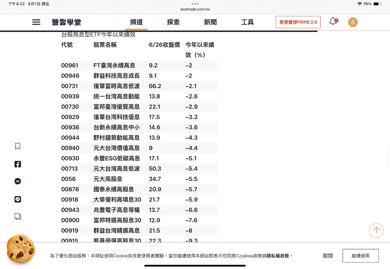Select the price 50.3 cell

click(x=155, y=168)
